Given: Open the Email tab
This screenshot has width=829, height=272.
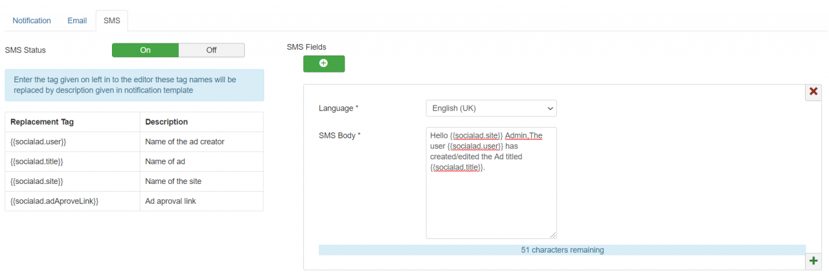Looking at the screenshot, I should 77,21.
